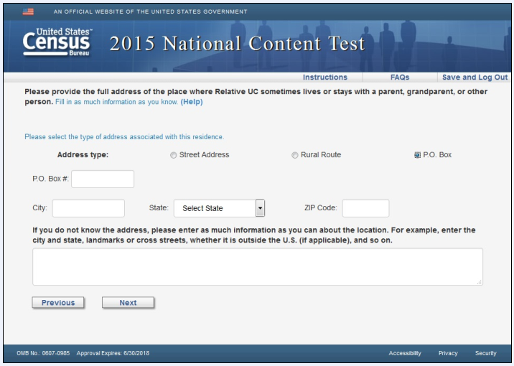This screenshot has width=514, height=366.
Task: Click the 'Please select the type of address' text
Action: coord(124,137)
